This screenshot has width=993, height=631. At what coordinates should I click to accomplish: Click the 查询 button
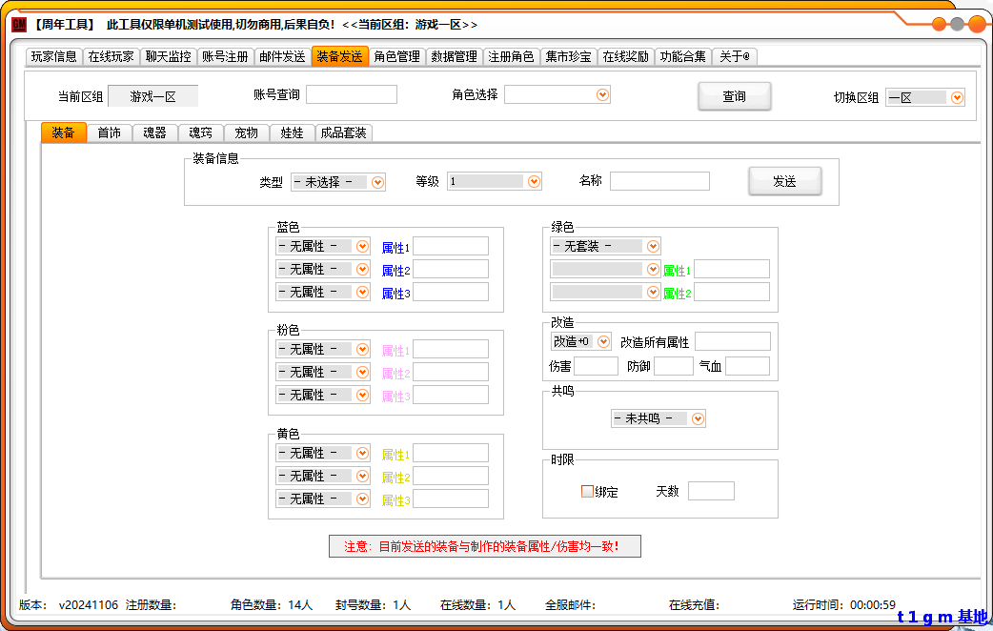point(734,96)
